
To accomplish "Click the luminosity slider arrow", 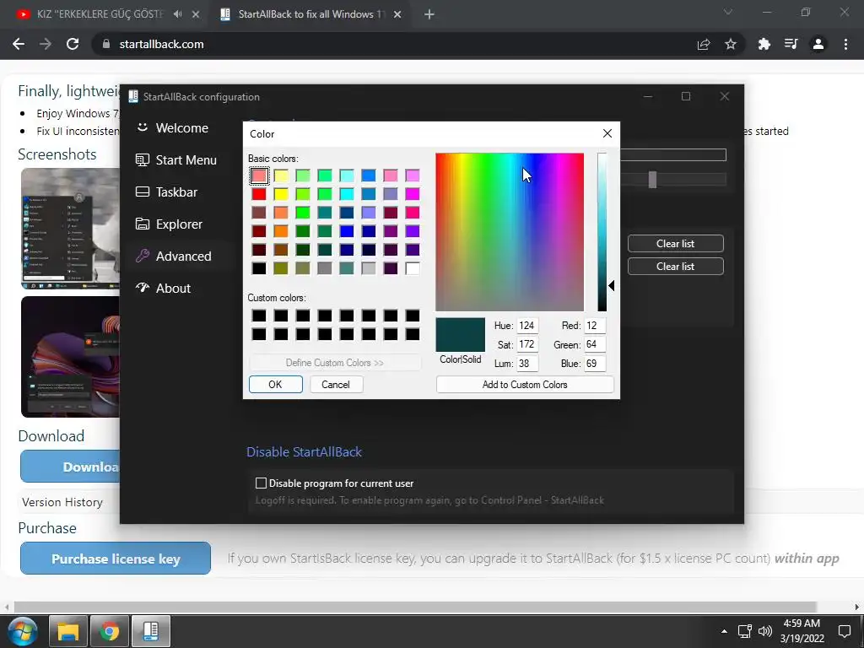I will [611, 285].
